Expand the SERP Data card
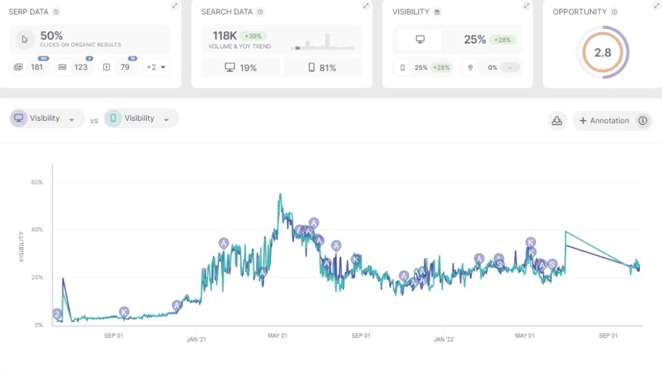Viewport: 662px width, 373px height. (175, 5)
